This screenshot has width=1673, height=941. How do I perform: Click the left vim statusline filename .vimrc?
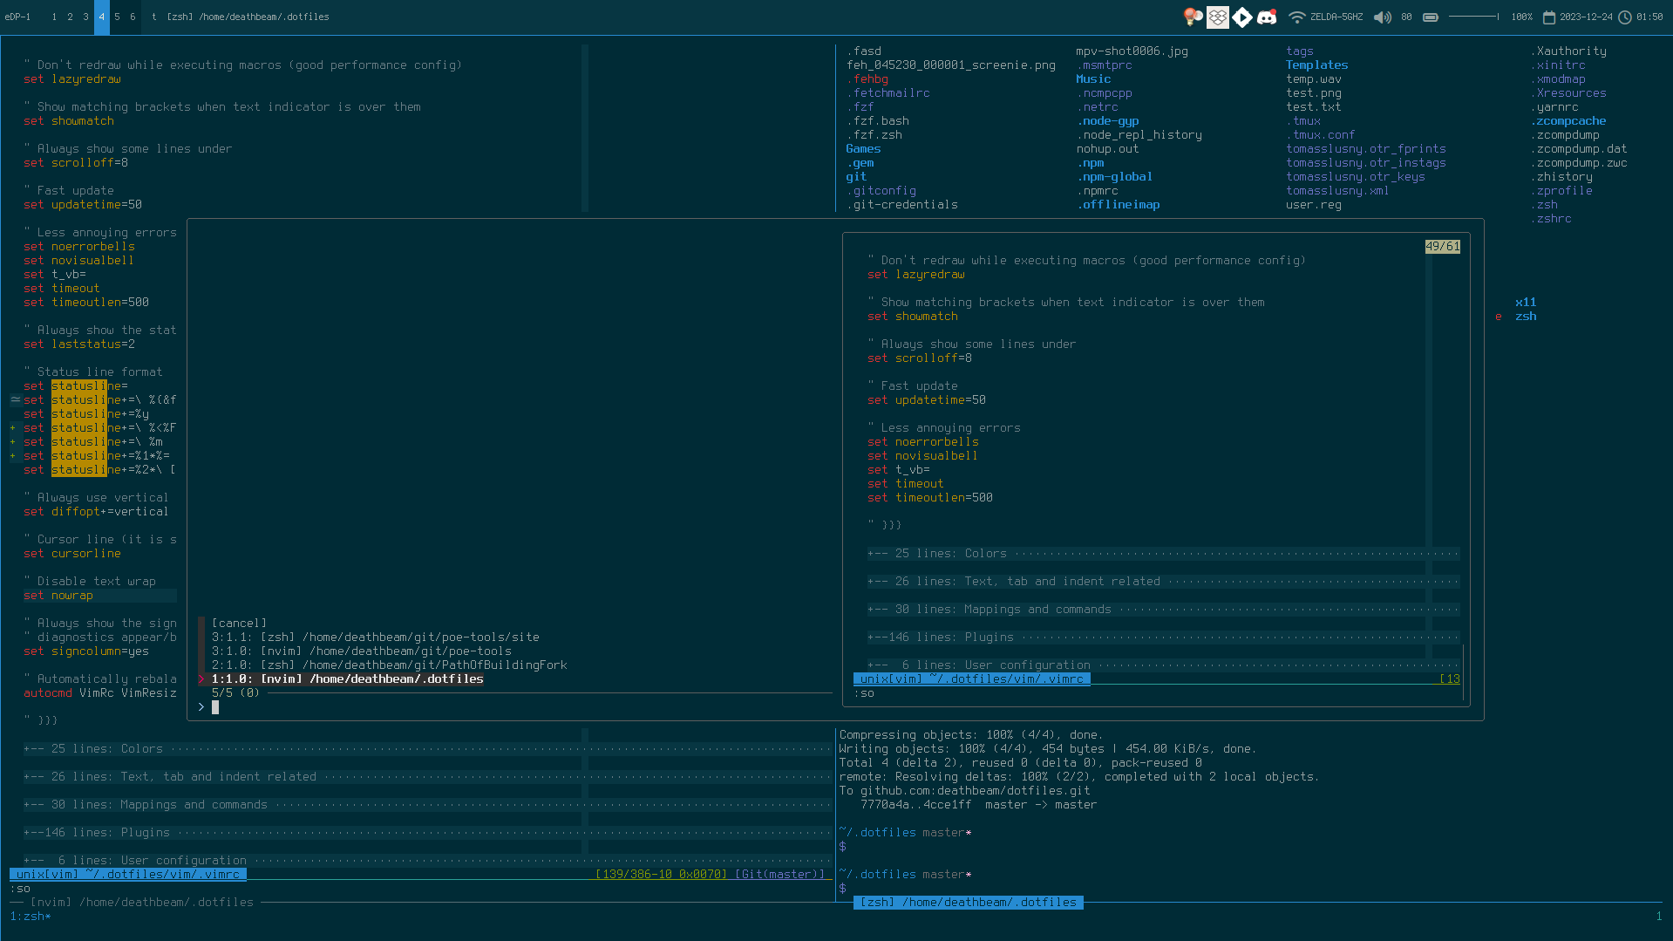click(127, 874)
